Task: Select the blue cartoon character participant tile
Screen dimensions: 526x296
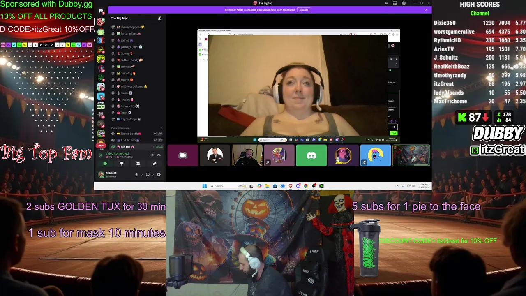Action: [376, 155]
